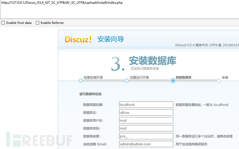This screenshot has height=149, width=239.
Task: Click the system Email field admin@admin.com
Action: pyautogui.click(x=146, y=144)
